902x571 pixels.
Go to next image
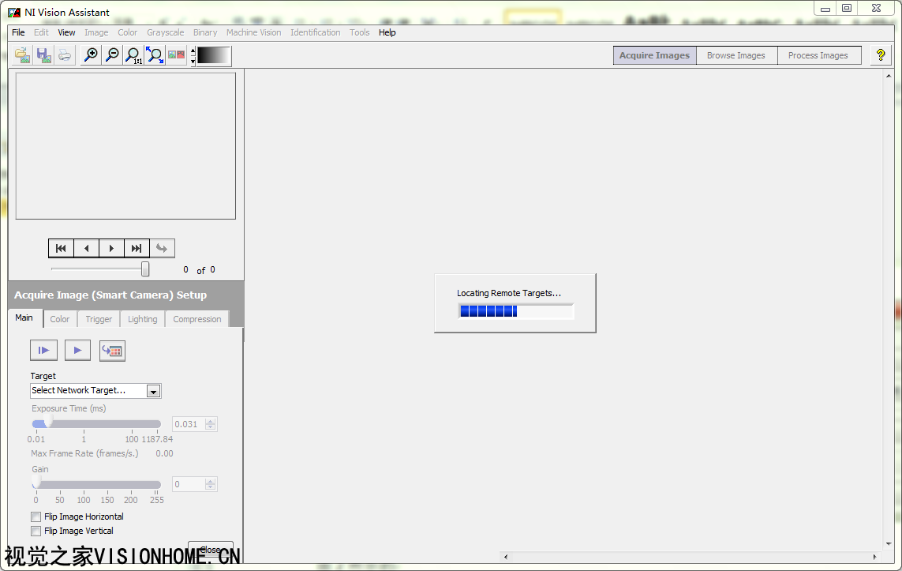click(x=111, y=249)
